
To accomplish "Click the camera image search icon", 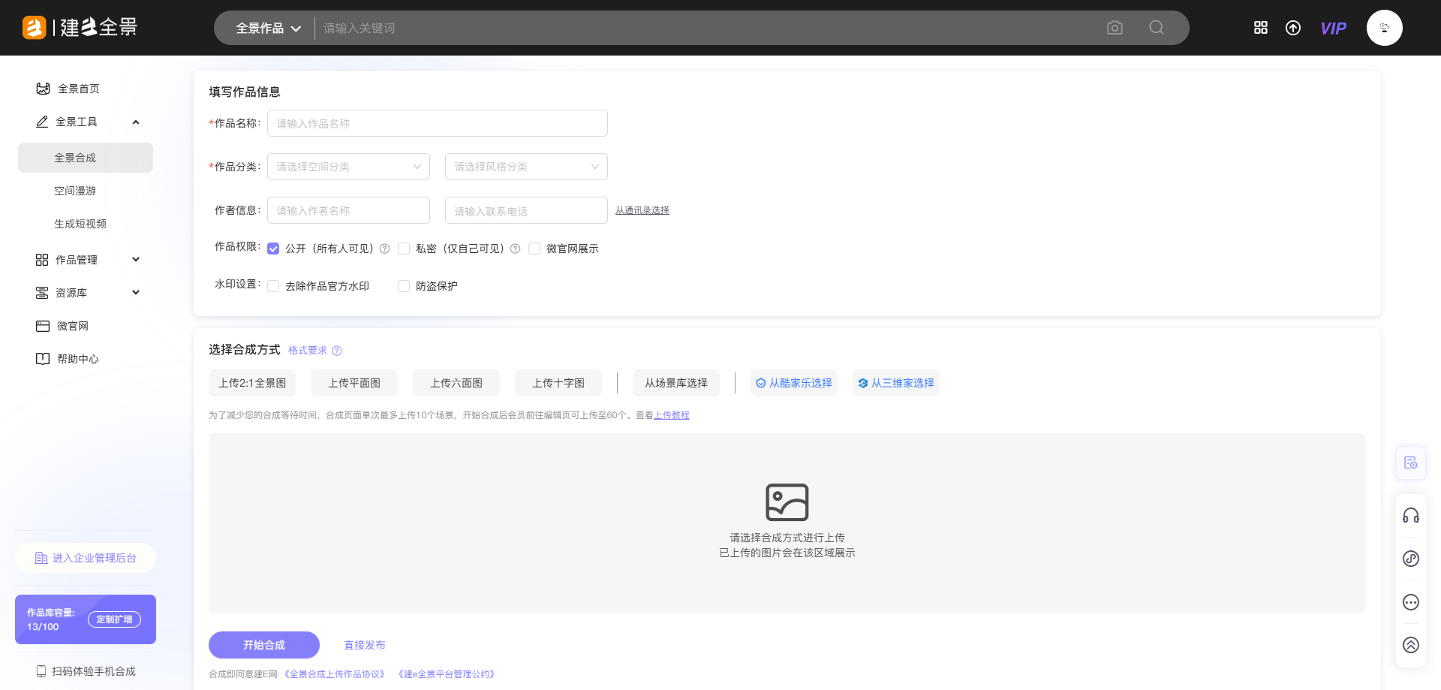I will [x=1115, y=28].
